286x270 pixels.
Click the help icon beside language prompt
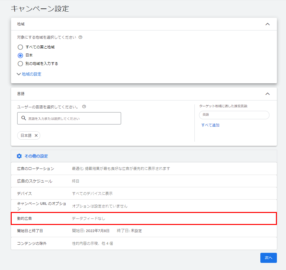[84, 107]
